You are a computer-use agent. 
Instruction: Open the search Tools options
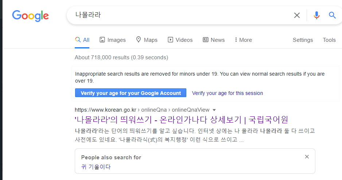coord(329,40)
